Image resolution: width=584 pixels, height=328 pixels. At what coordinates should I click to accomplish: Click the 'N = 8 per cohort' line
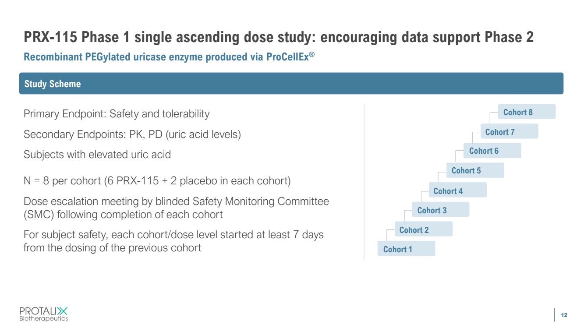pos(157,181)
